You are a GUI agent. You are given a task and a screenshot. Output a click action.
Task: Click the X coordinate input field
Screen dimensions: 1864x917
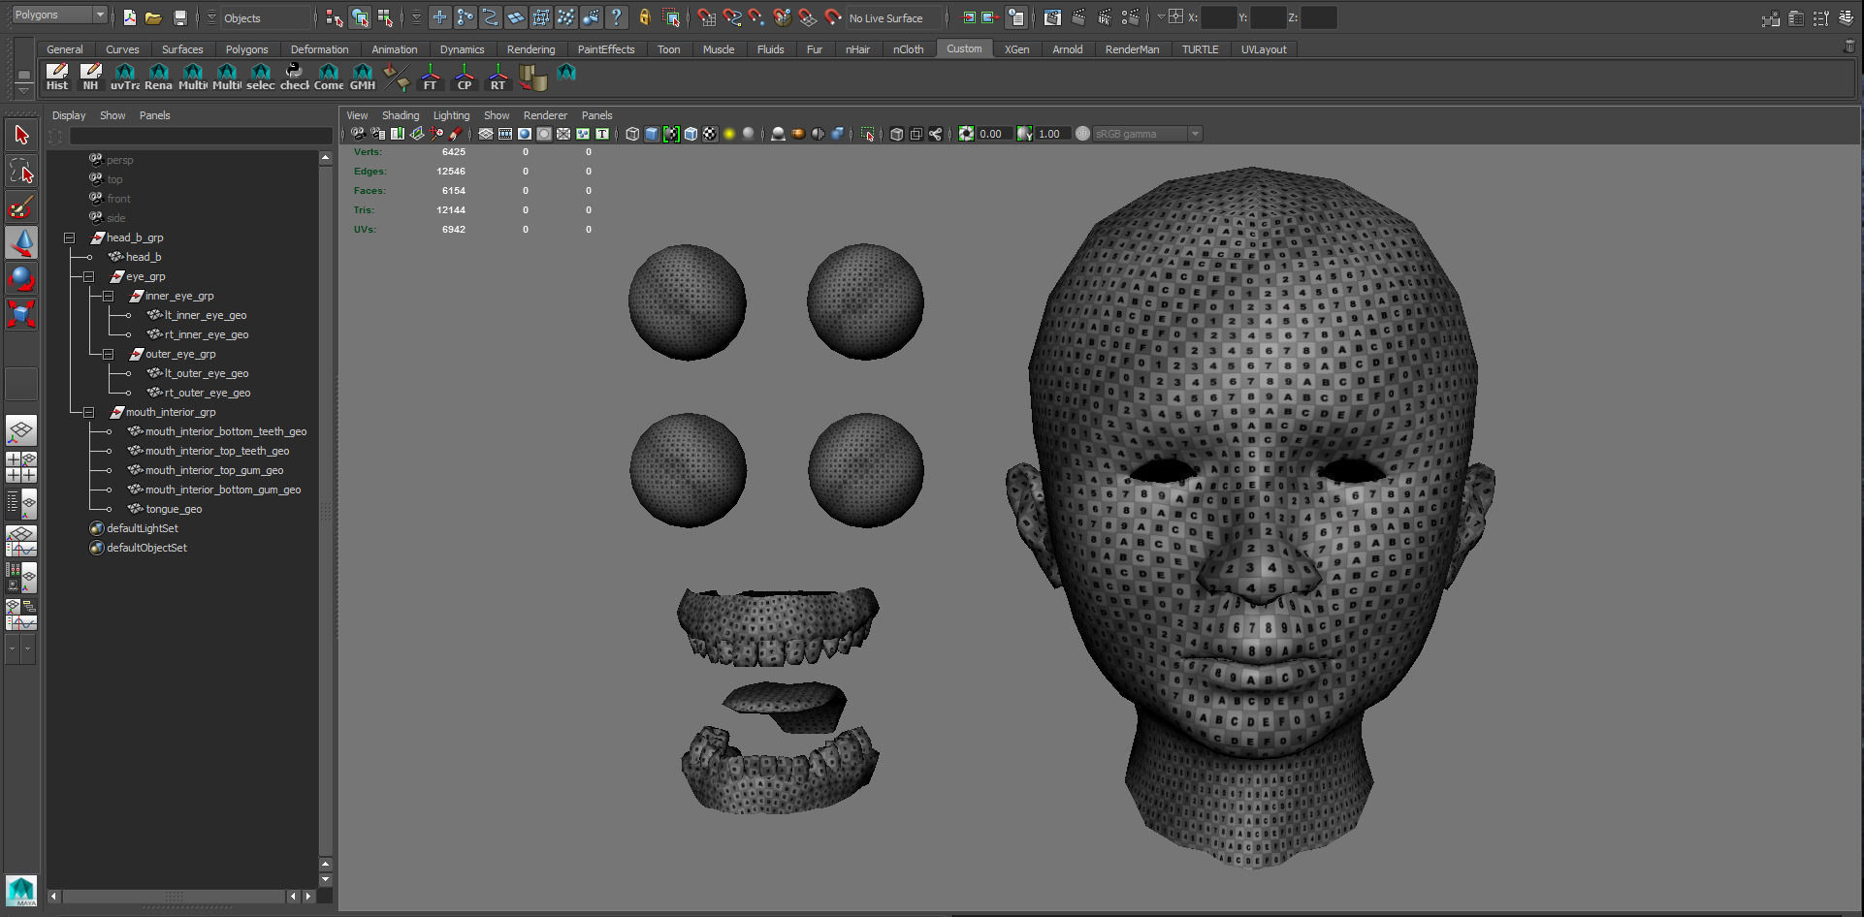pyautogui.click(x=1219, y=17)
